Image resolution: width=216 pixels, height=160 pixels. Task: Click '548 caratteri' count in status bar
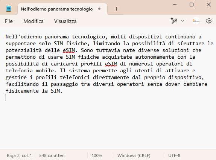click(x=52, y=155)
